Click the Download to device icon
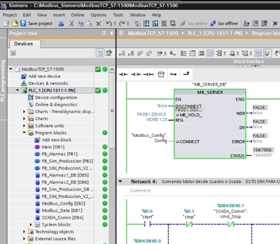 point(146,24)
